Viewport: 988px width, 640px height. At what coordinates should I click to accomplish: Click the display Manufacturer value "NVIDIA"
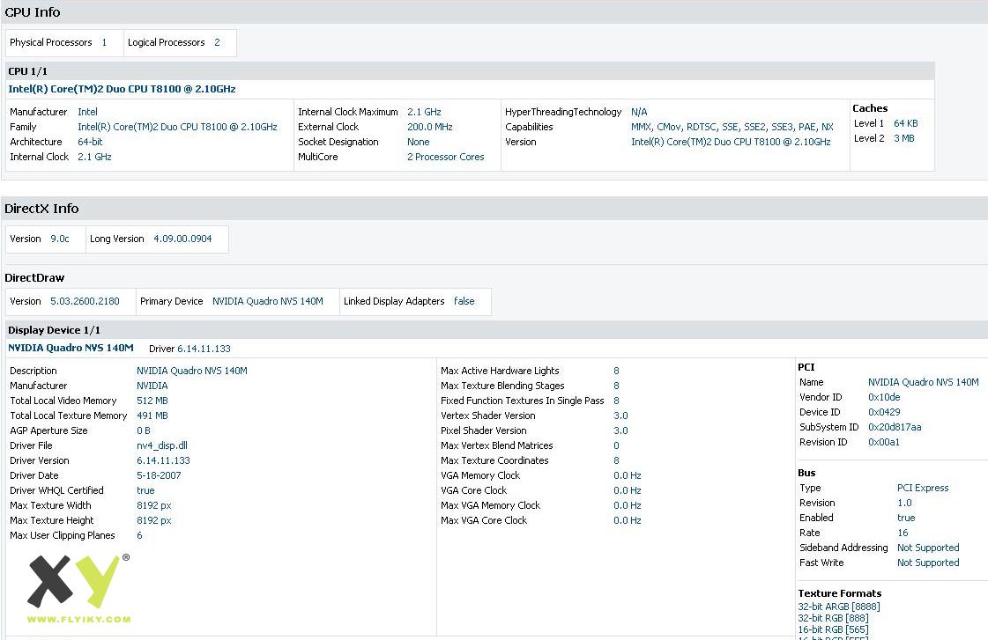(x=152, y=386)
